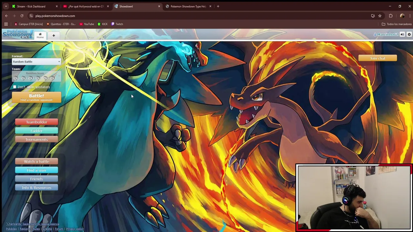Open the Random team selector
Image resolution: width=413 pixels, height=232 pixels.
tap(36, 76)
